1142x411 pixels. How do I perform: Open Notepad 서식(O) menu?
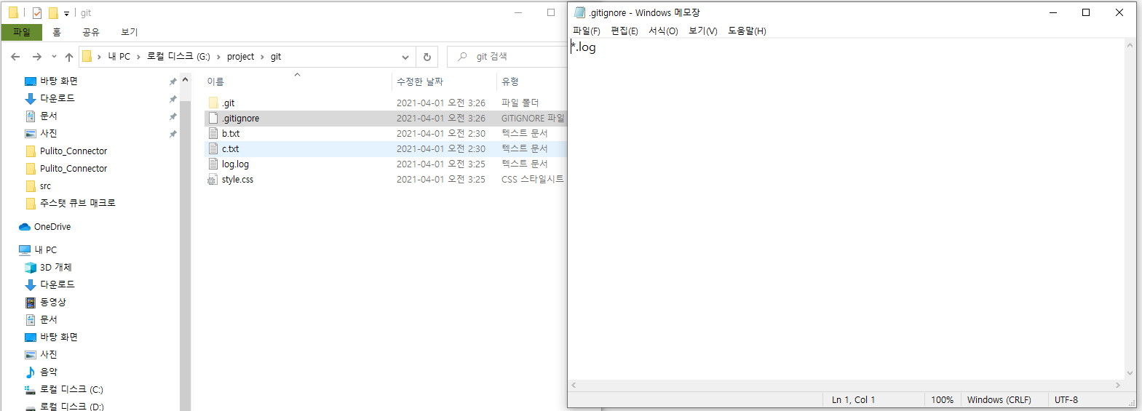pyautogui.click(x=663, y=31)
